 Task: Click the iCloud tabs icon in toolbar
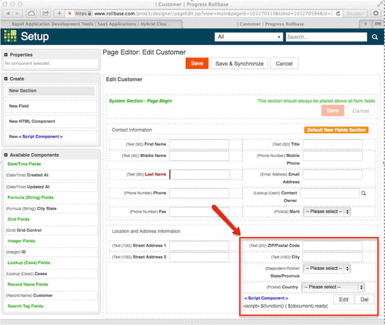point(31,13)
